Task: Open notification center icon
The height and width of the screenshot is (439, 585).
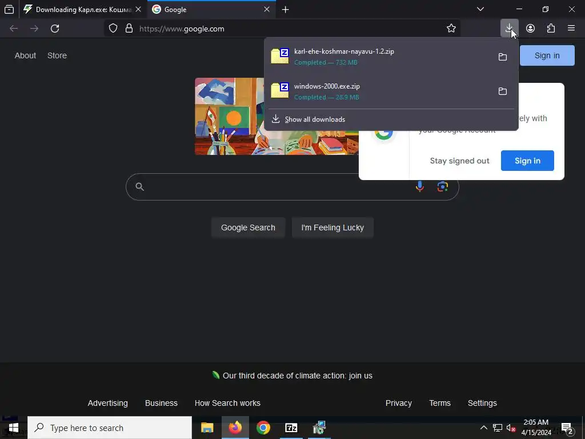Action: tap(567, 428)
